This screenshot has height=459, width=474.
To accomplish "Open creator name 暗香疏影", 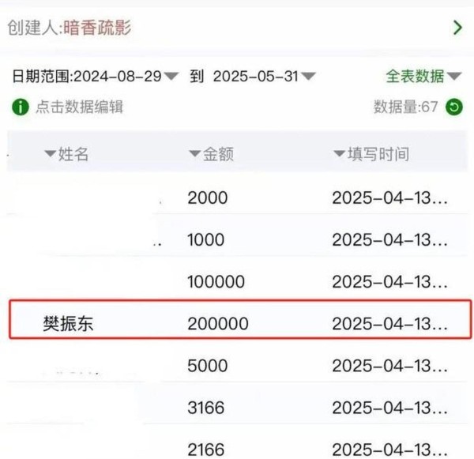I will (96, 28).
